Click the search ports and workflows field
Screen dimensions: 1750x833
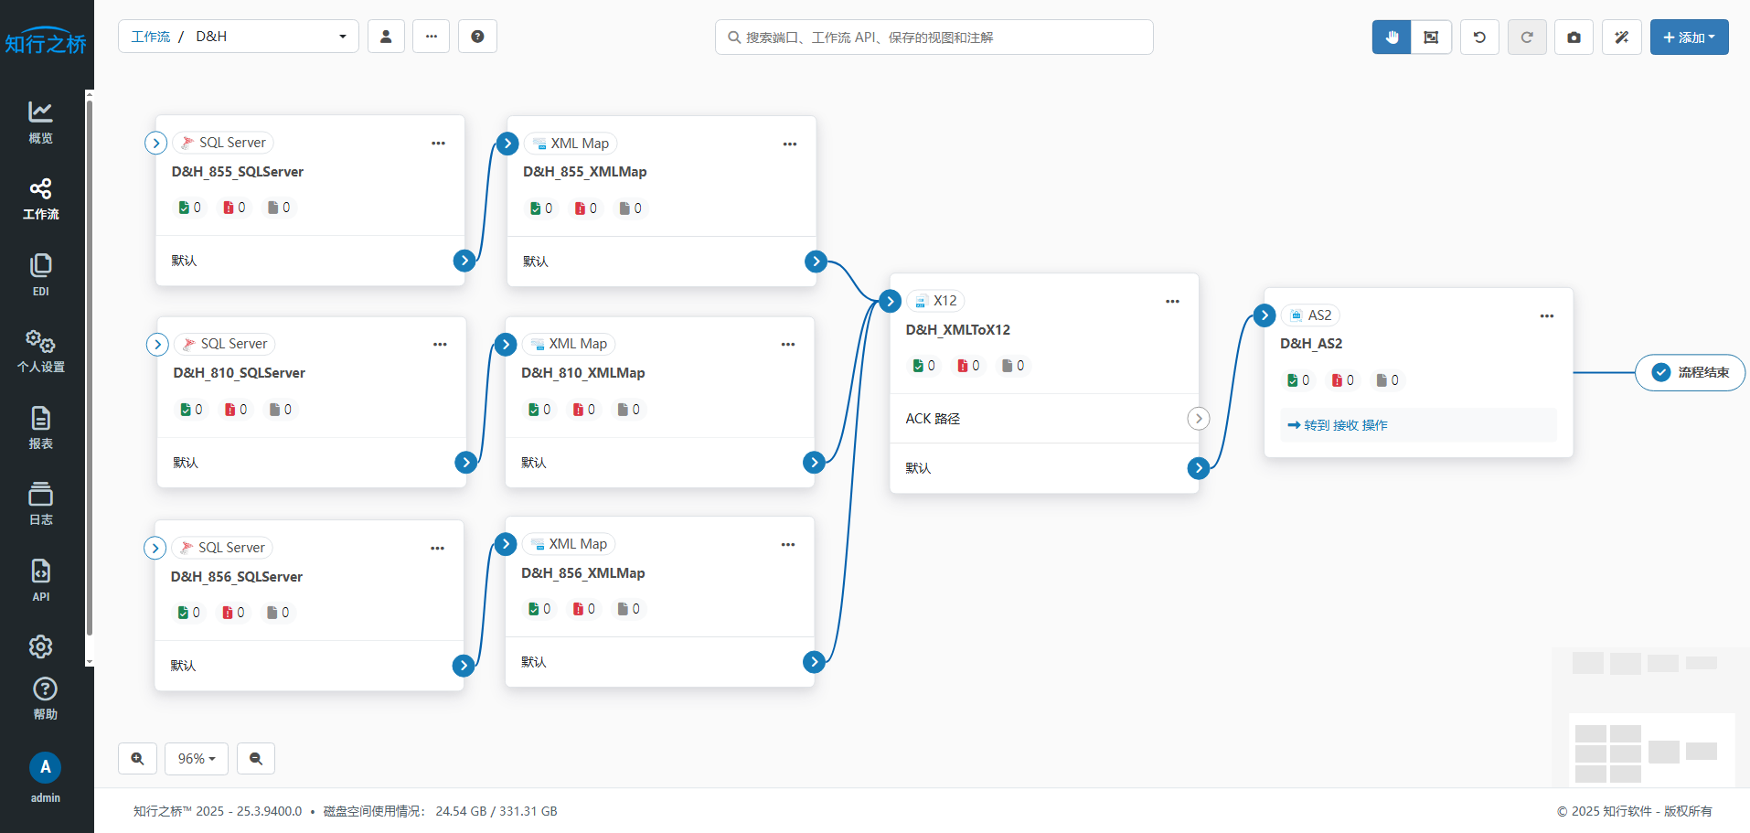coord(934,37)
